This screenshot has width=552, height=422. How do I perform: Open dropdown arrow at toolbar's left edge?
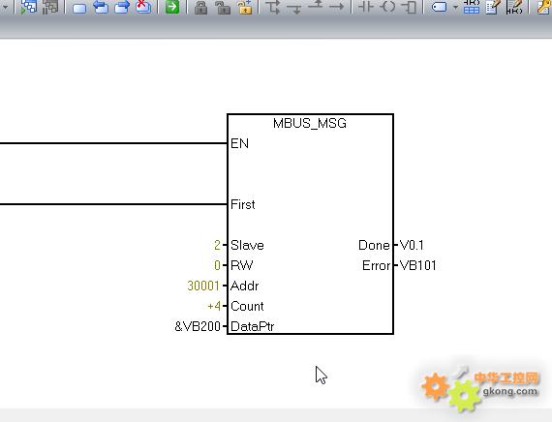pos(5,7)
